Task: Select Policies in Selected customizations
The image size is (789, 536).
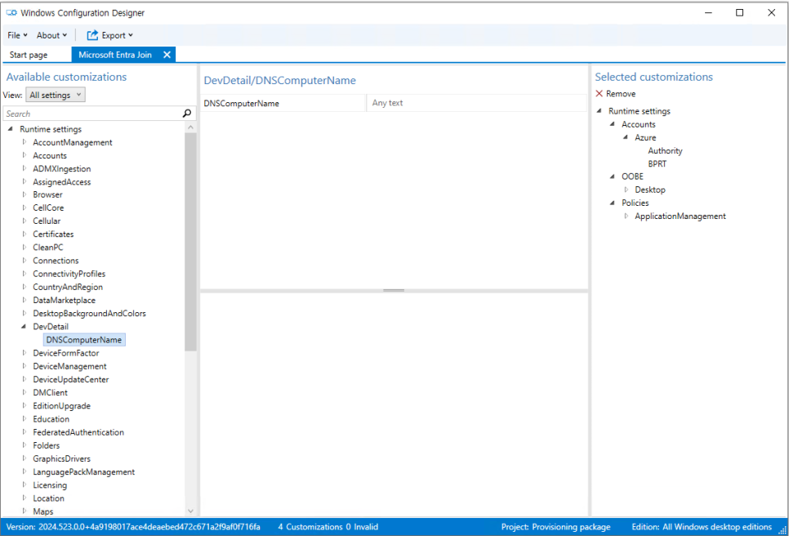Action: pos(635,203)
